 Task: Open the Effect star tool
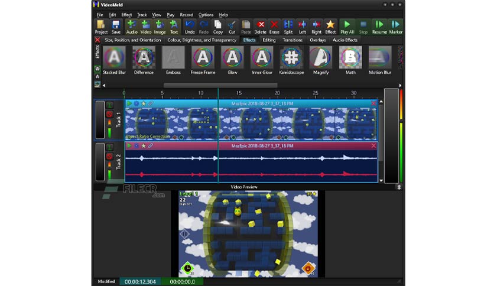[330, 27]
